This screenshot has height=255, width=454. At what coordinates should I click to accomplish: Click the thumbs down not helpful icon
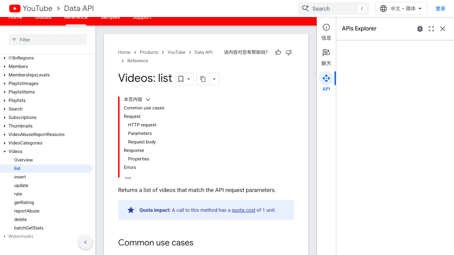click(289, 52)
